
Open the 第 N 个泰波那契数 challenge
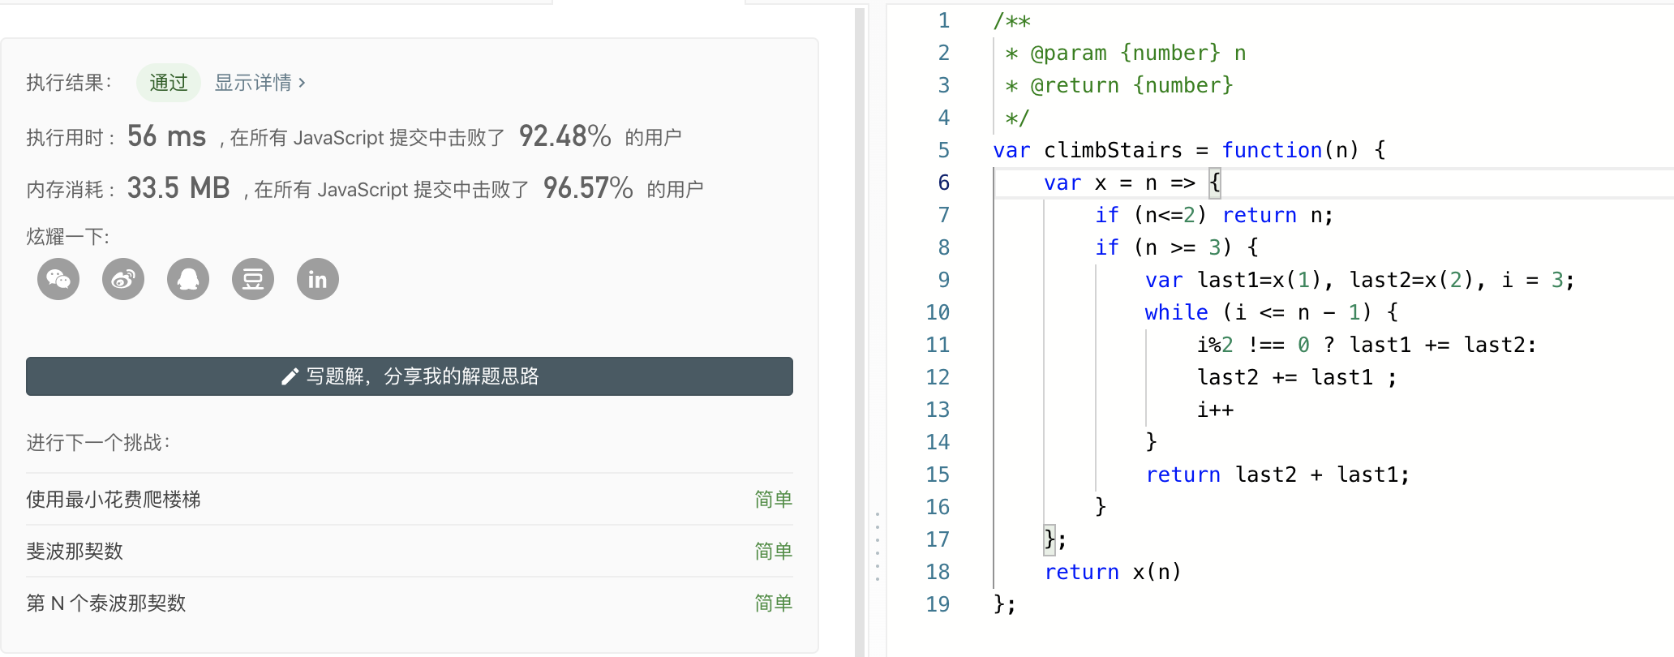[x=106, y=603]
